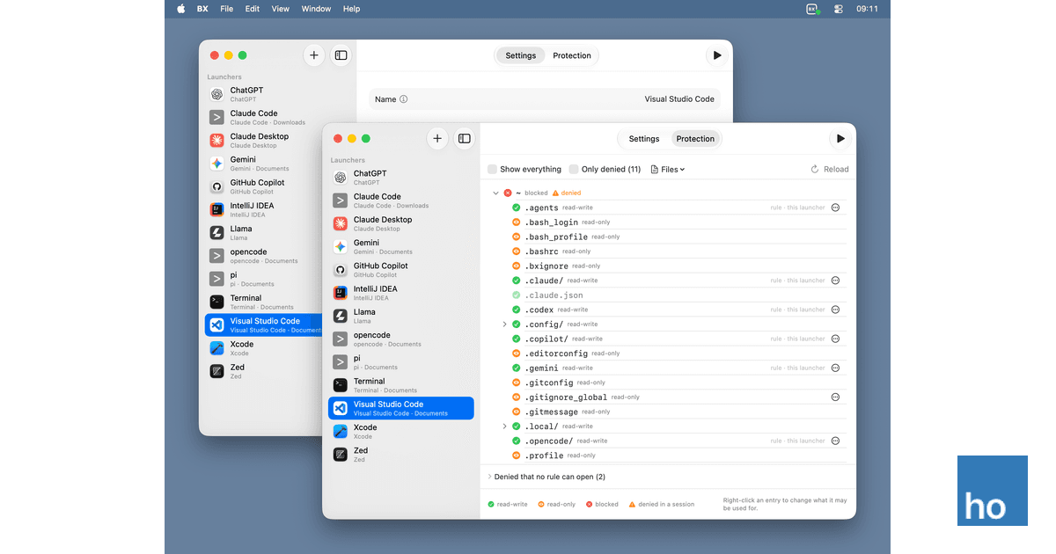Click the plus button in the back window
The width and height of the screenshot is (1056, 554).
click(314, 55)
